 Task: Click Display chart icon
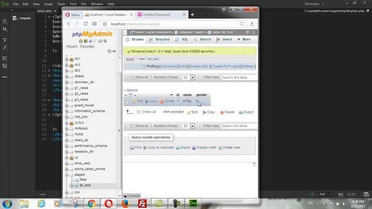pos(194,147)
